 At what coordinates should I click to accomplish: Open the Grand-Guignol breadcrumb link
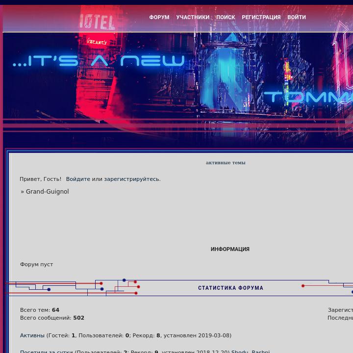point(47,192)
